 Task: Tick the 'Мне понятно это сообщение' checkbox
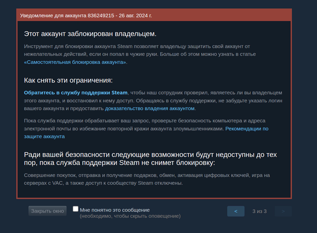click(x=75, y=209)
